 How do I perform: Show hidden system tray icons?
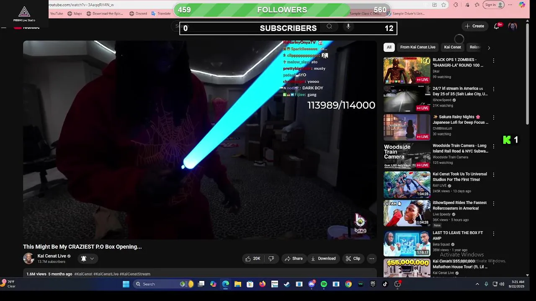click(477, 284)
